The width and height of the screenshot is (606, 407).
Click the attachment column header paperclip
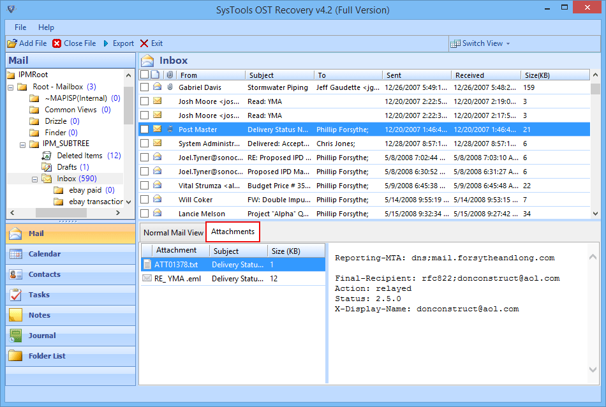pos(170,75)
